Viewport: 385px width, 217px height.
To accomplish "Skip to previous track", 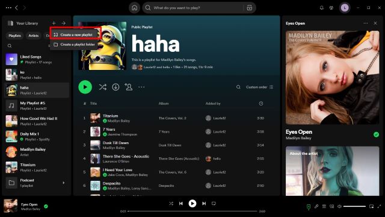I will click(x=181, y=204).
